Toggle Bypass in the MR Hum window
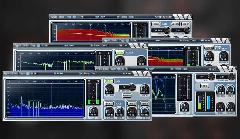This screenshot has width=240, height=139. pos(7,74)
